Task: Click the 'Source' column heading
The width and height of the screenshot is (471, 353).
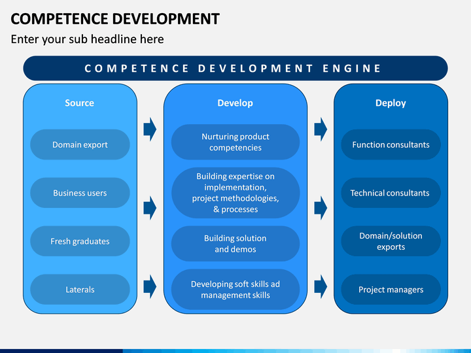Action: (x=80, y=103)
